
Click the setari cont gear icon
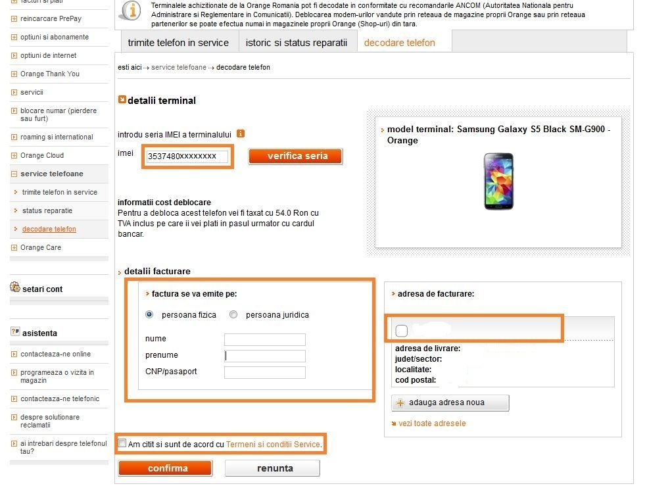click(15, 287)
